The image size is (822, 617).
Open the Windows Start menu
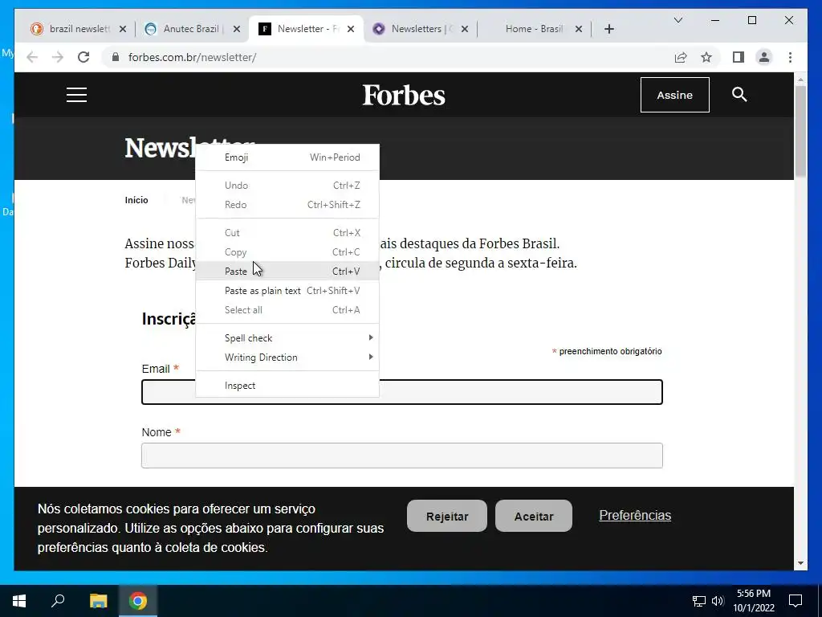point(19,601)
